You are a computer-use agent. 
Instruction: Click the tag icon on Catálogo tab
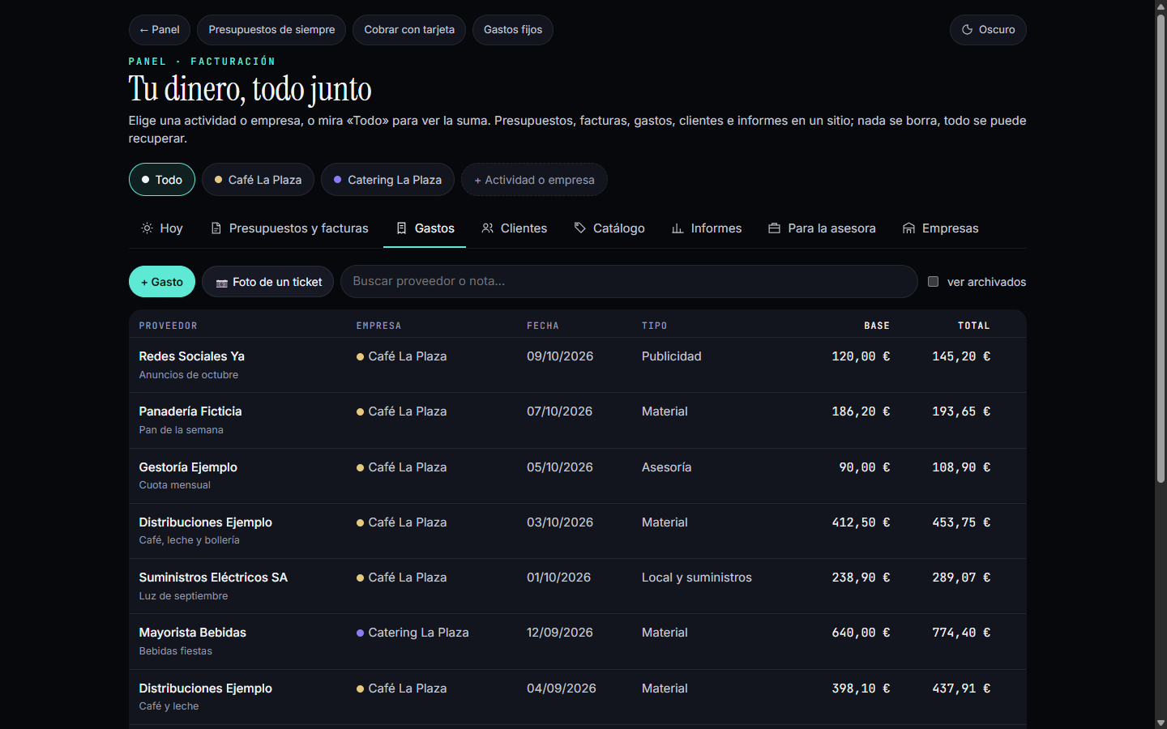click(x=579, y=228)
